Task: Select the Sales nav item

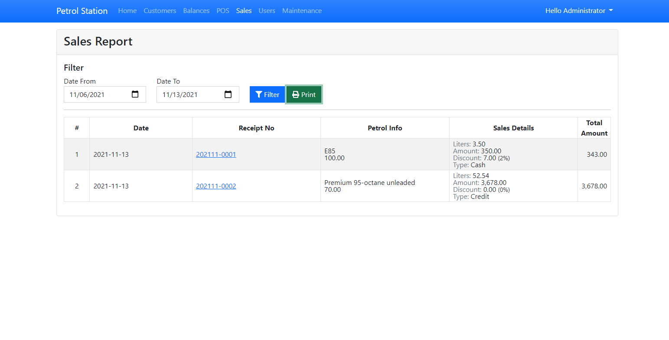Action: pyautogui.click(x=244, y=11)
